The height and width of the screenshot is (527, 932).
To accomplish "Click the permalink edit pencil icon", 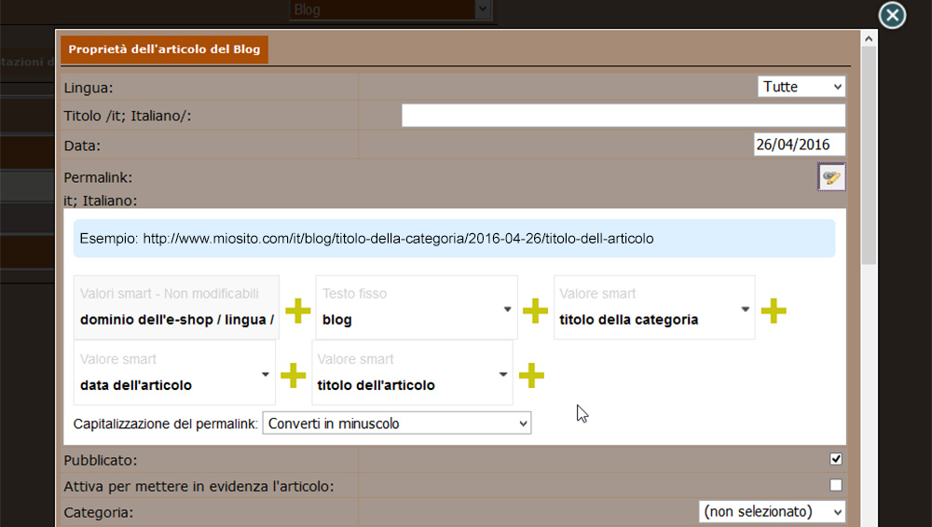I will point(831,177).
